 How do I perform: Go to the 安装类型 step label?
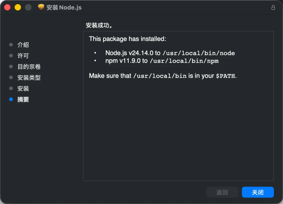tap(29, 78)
